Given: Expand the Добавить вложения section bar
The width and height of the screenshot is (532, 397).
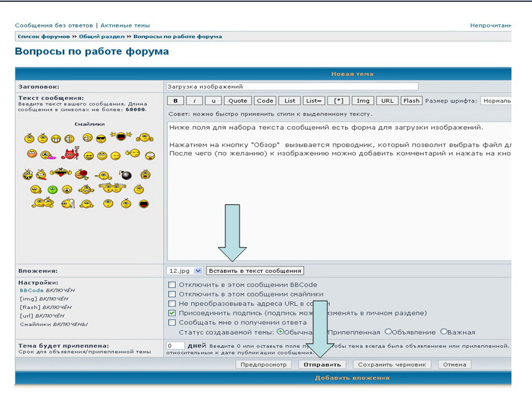Looking at the screenshot, I should pos(352,377).
